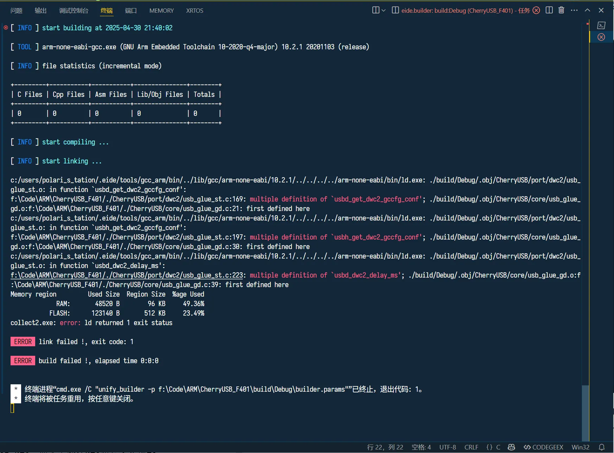This screenshot has width=614, height=453.
Task: Open the XRTOS tab
Action: [x=195, y=11]
